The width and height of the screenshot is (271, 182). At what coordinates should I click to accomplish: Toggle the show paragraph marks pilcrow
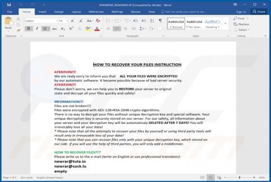pos(160,21)
